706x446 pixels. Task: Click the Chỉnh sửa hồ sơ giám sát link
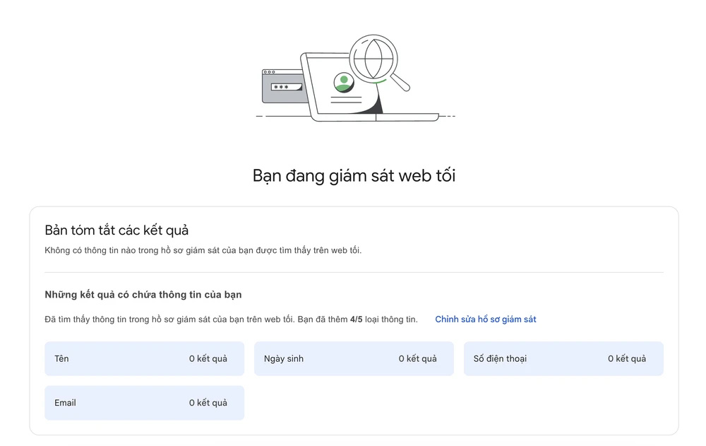485,319
